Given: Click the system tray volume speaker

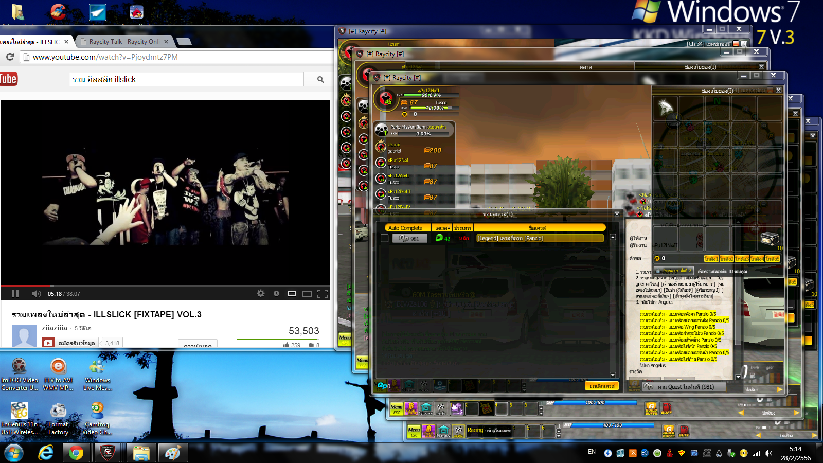Looking at the screenshot, I should tap(768, 453).
